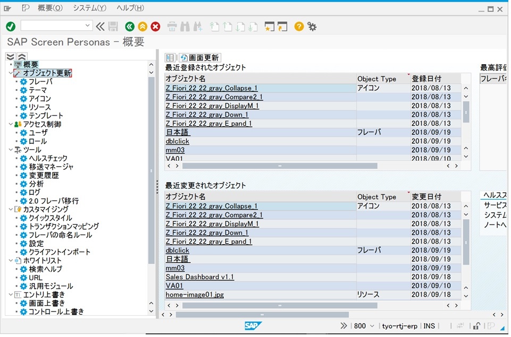Collapse the カスタマイジング tree node
This screenshot has height=337, width=511.
[11, 209]
